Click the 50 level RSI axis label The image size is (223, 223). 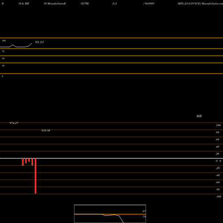(3, 58)
